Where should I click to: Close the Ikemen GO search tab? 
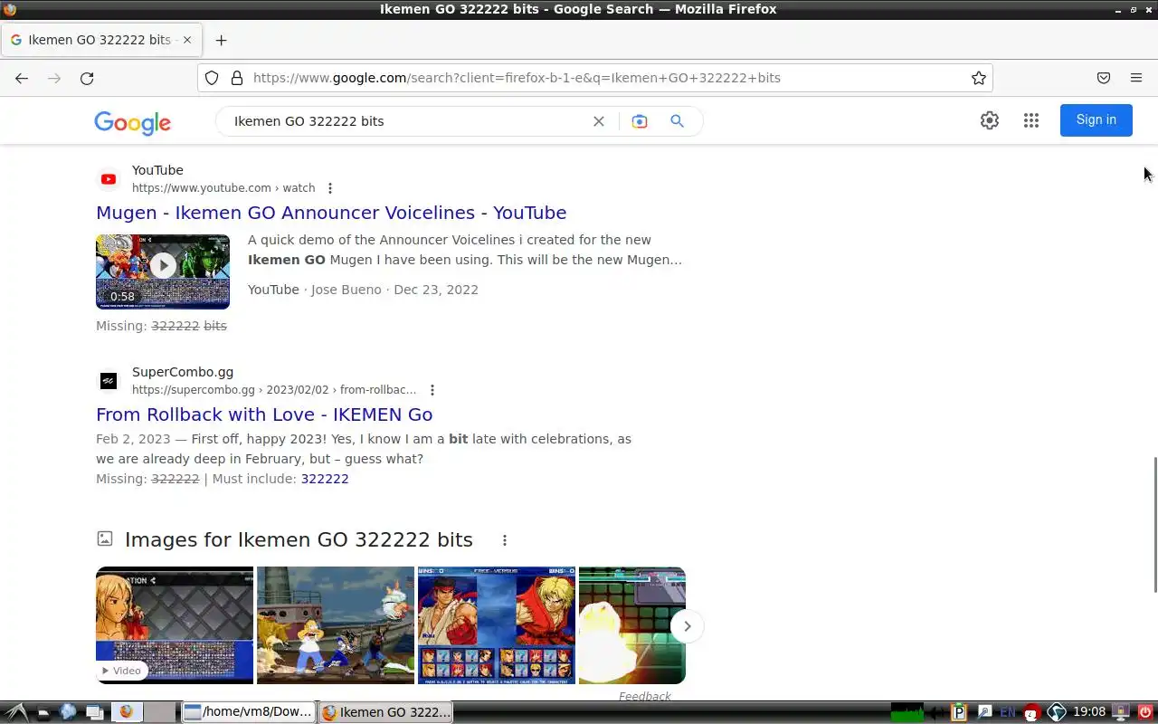click(x=187, y=40)
